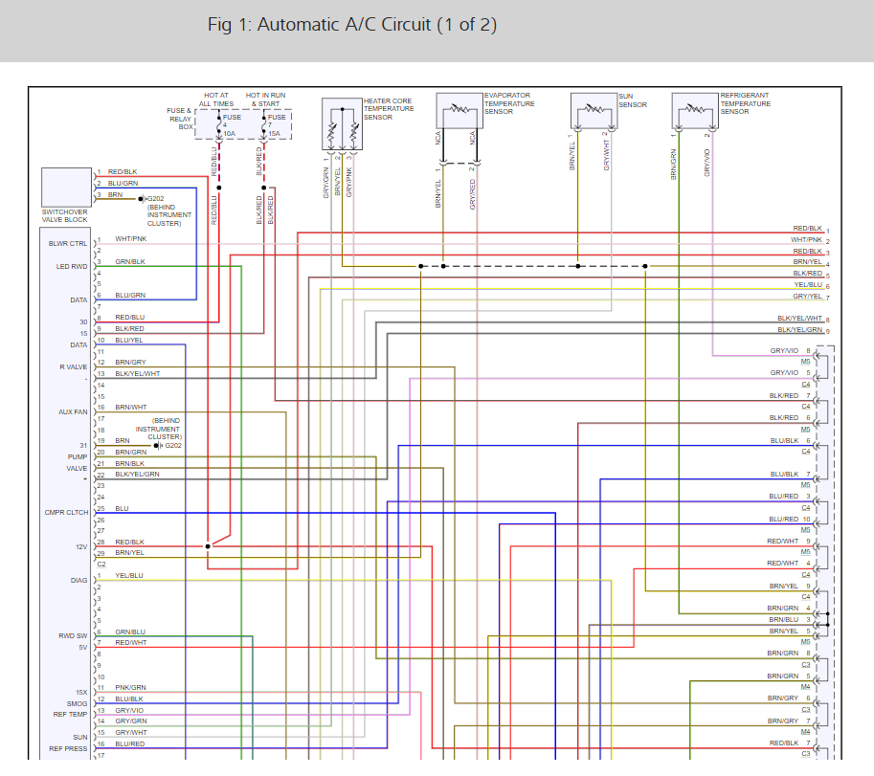Click the 'SWITCHOVER VALVE BLOCK' caption
The width and height of the screenshot is (874, 776).
tap(65, 216)
